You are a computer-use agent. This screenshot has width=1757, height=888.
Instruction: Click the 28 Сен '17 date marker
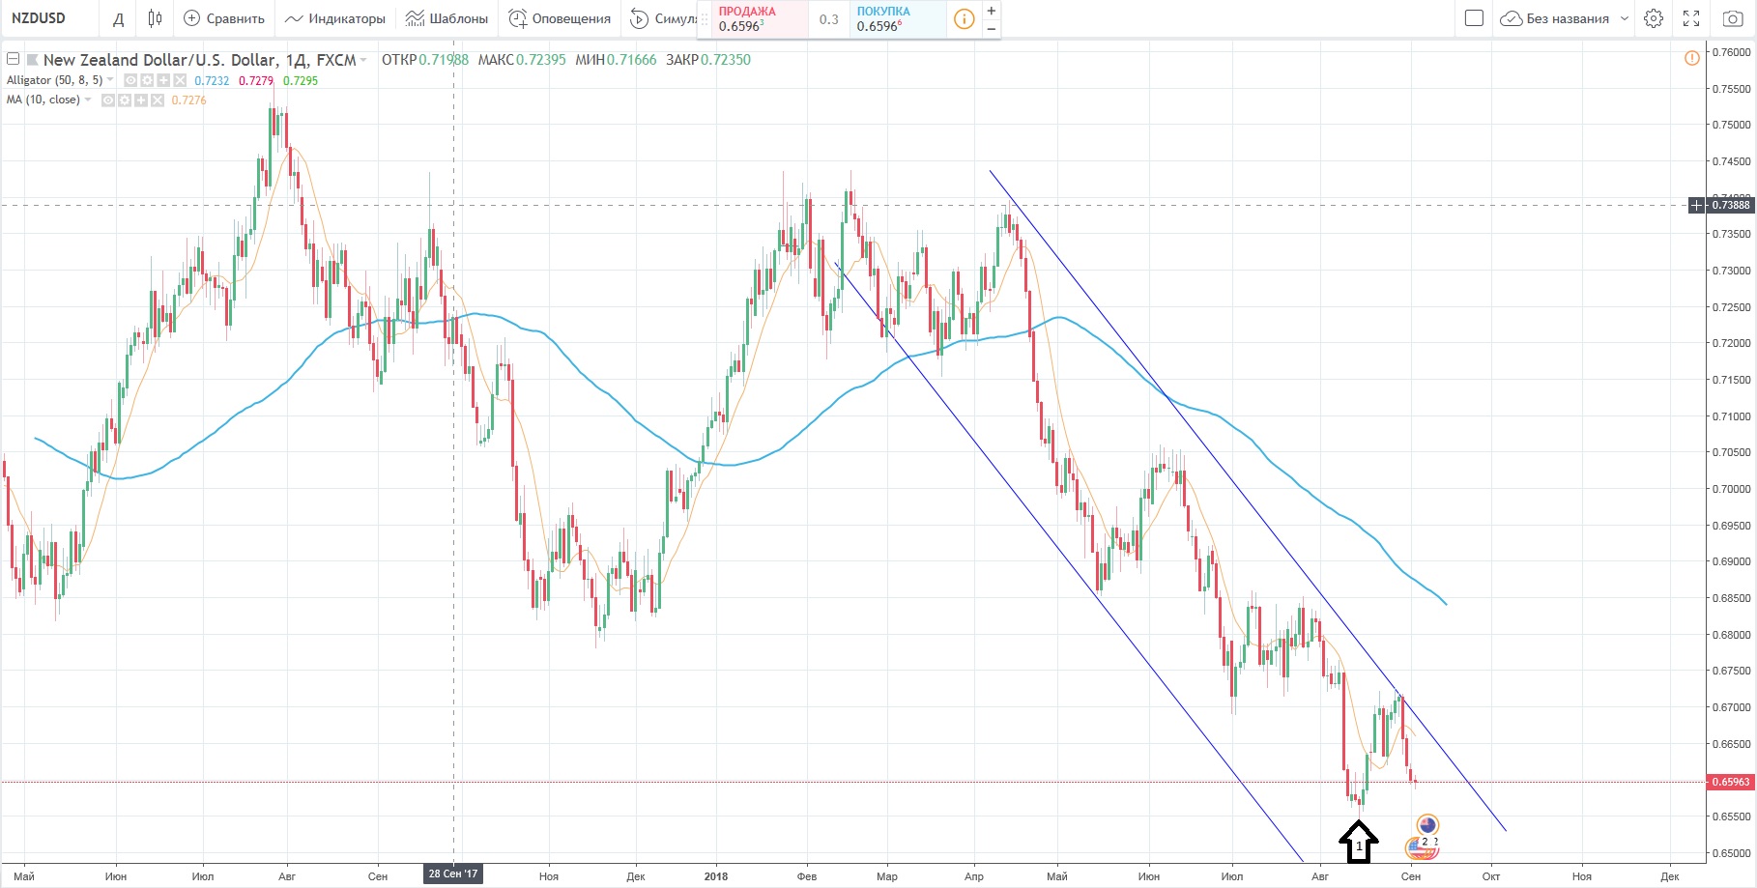pyautogui.click(x=453, y=874)
